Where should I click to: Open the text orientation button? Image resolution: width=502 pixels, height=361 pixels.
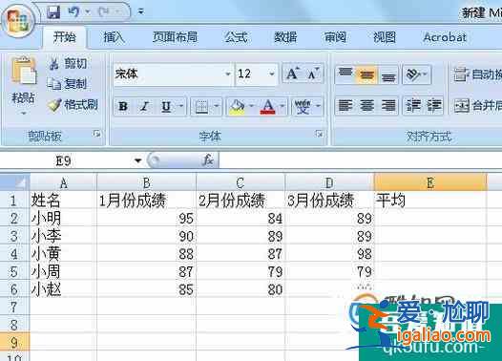point(416,74)
